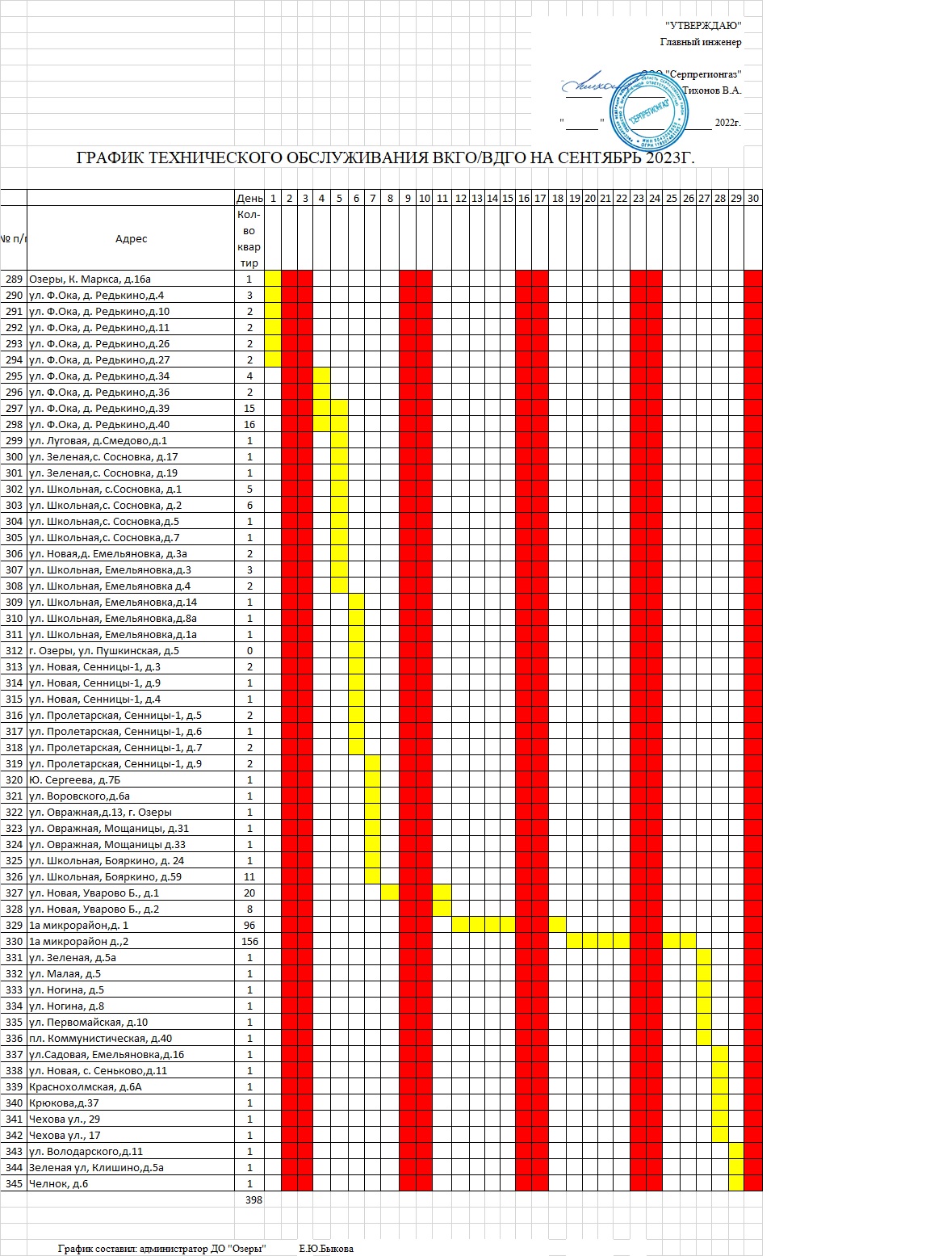Image resolution: width=930 pixels, height=1256 pixels.
Task: Click row number cell "300"
Action: (x=14, y=456)
